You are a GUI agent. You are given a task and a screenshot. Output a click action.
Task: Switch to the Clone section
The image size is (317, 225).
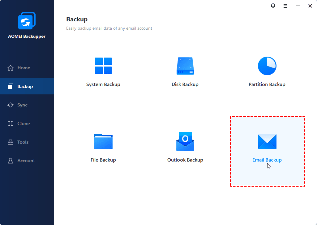[x=23, y=123]
